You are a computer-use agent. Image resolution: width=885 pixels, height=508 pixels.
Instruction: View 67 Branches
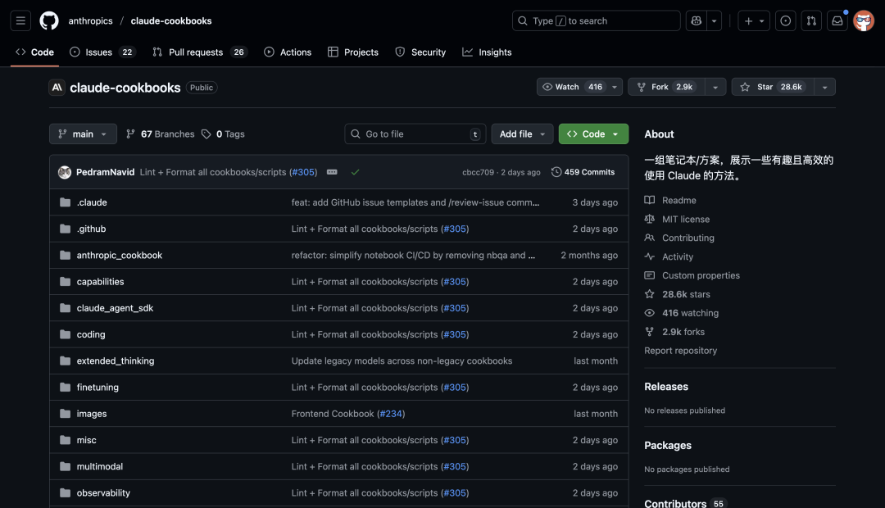(x=161, y=134)
